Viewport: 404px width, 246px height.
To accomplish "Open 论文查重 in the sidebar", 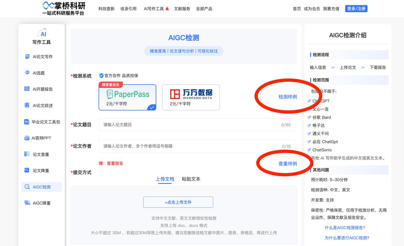I will tap(41, 154).
